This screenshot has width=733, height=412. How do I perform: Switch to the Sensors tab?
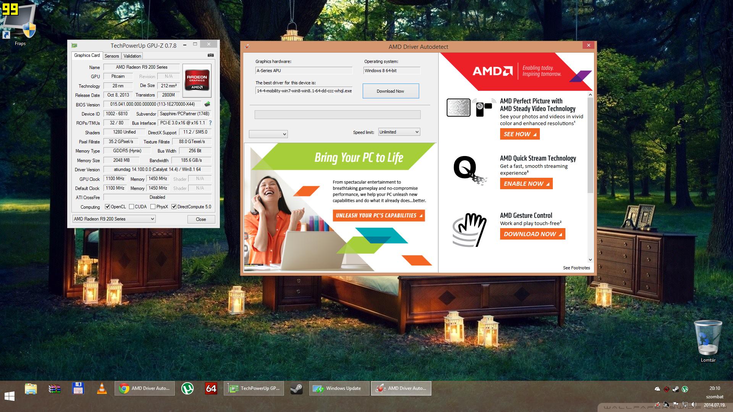(112, 56)
